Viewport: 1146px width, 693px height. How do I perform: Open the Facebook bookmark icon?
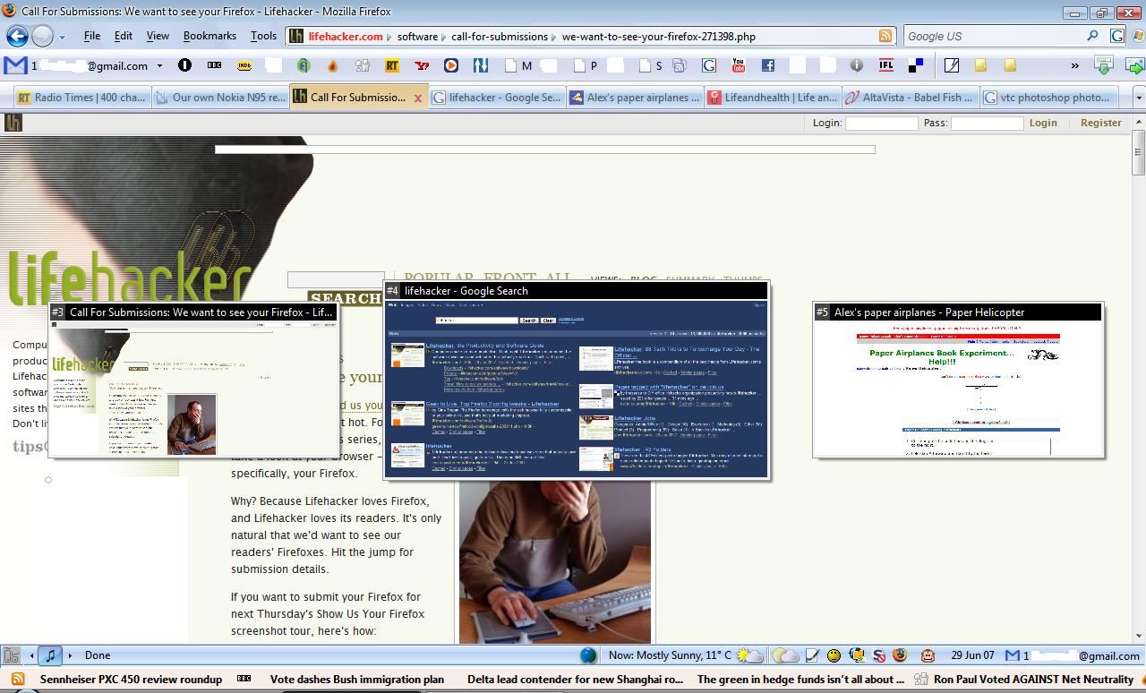click(x=768, y=65)
